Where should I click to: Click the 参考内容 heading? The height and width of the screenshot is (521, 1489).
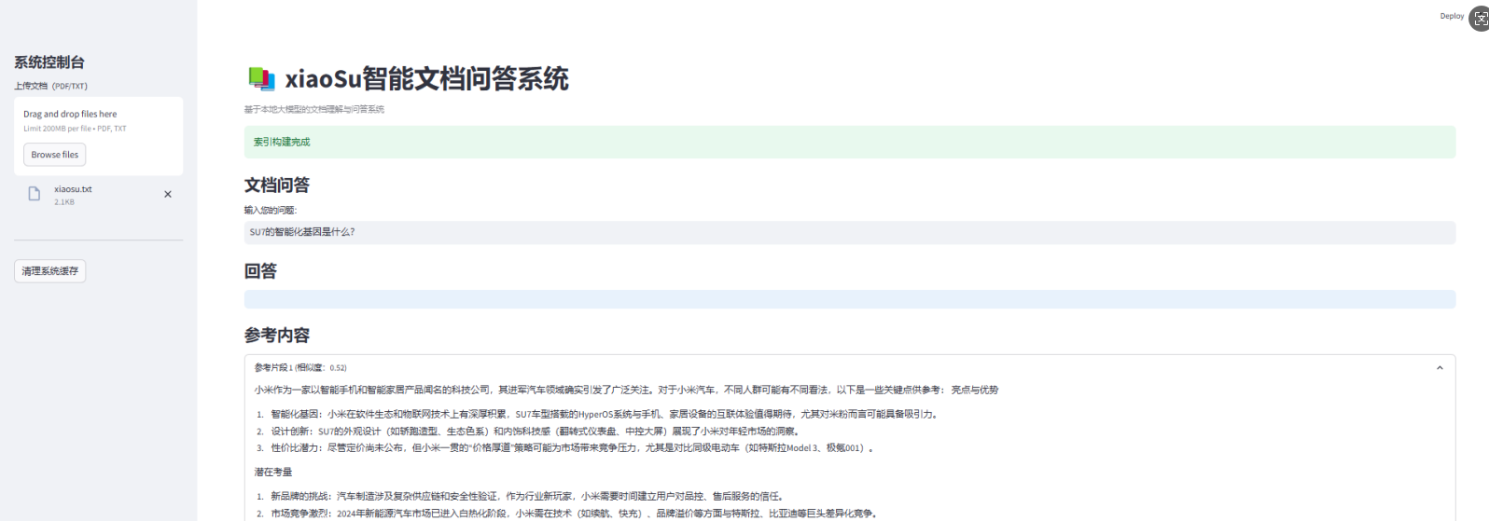[277, 336]
